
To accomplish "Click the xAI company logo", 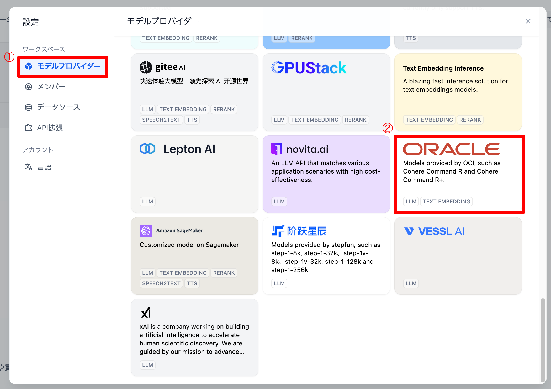I will coord(146,312).
